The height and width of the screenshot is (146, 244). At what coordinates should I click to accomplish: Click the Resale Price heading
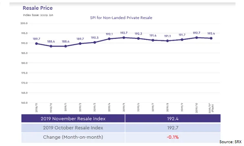[37, 8]
